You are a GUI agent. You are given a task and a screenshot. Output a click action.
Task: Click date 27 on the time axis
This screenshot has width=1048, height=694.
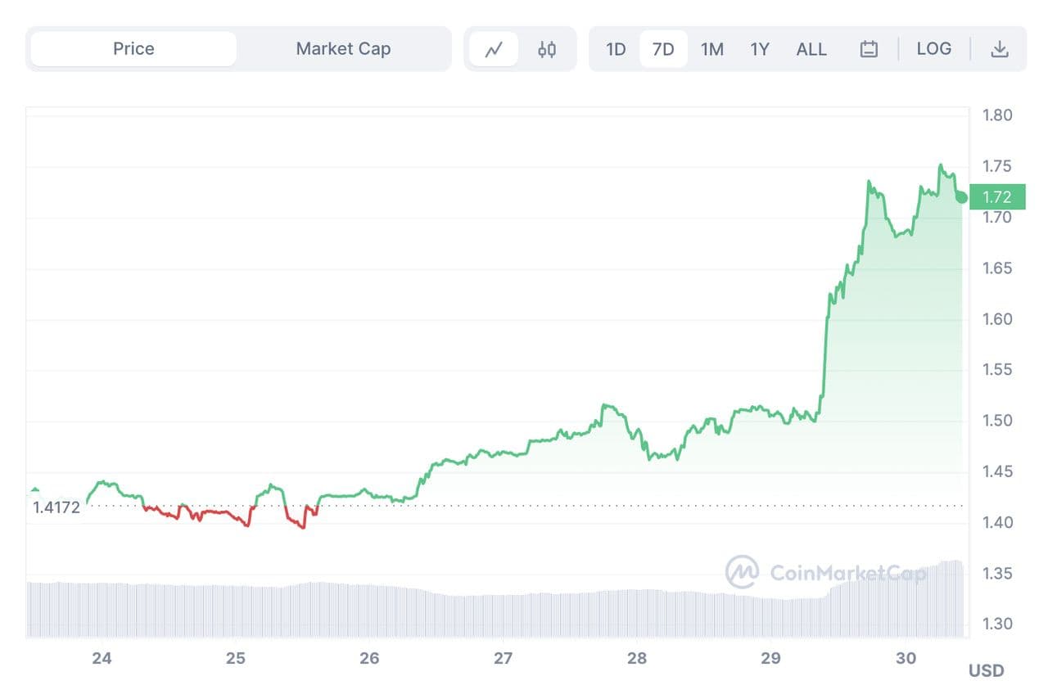click(503, 658)
